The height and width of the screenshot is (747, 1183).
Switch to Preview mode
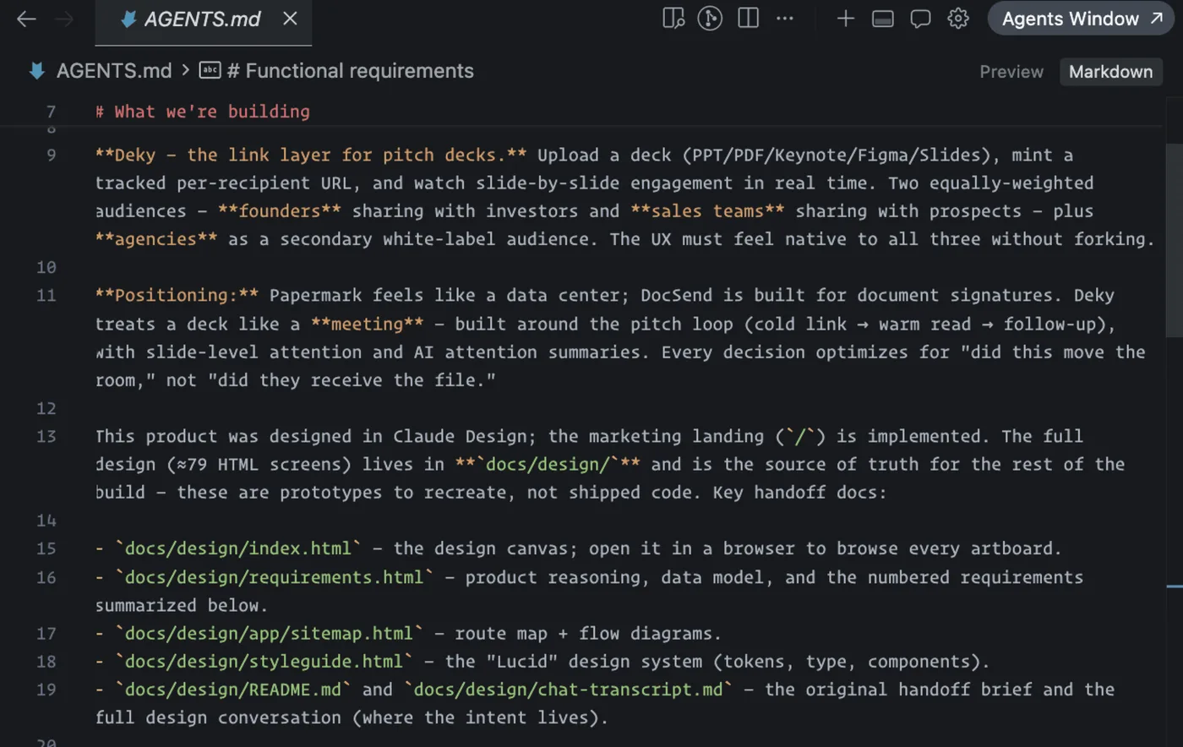click(x=1011, y=72)
